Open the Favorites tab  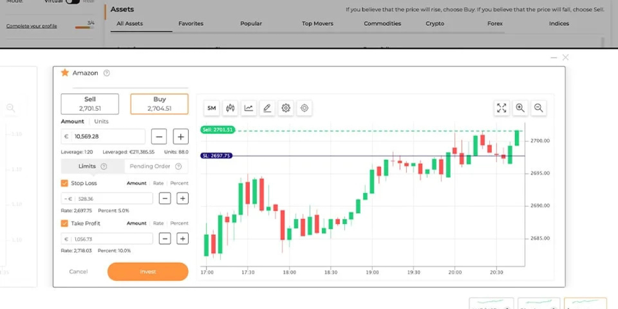[x=191, y=23]
